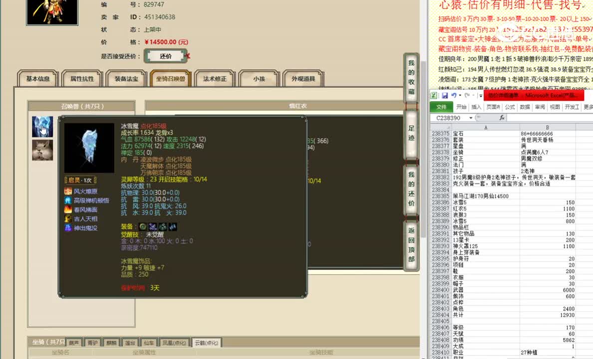Screen dimensions: 593x359
Task: Open the Excel 开发工具 ribbon tab
Action: coord(572,107)
